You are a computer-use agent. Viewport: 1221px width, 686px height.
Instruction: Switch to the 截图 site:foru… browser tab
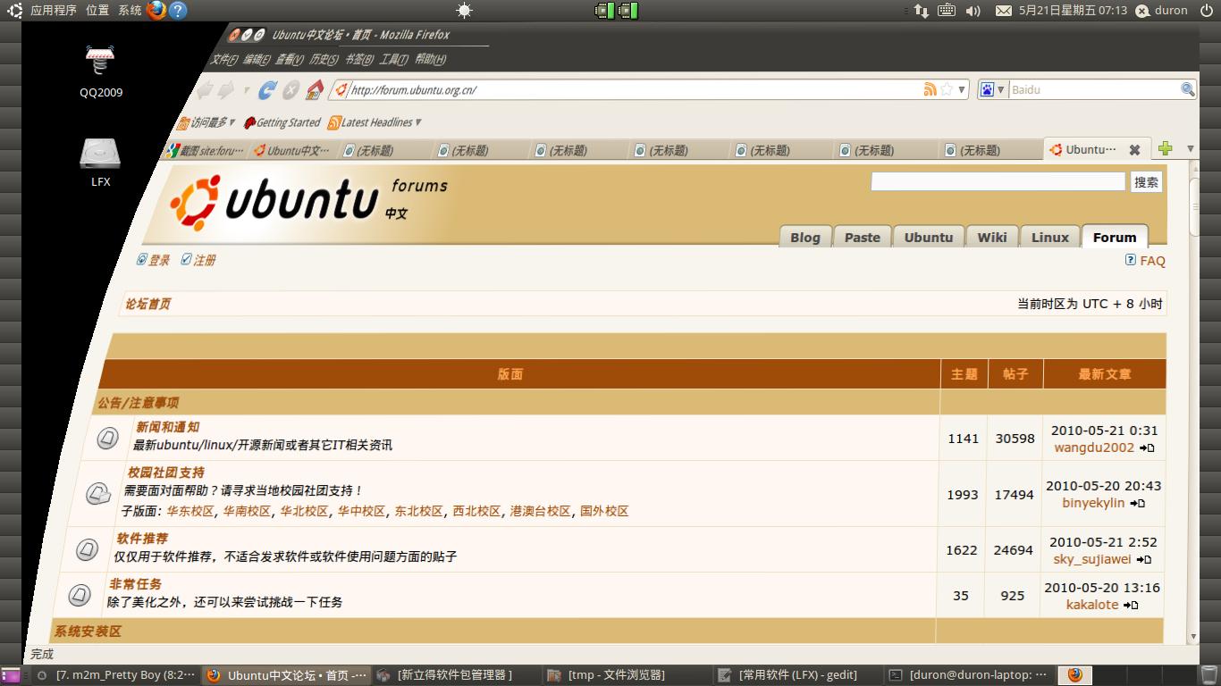click(205, 150)
